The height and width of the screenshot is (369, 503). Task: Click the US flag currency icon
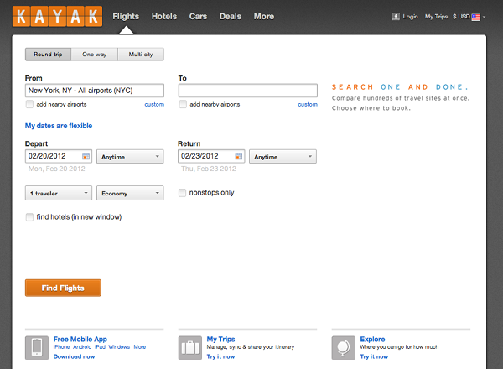click(475, 17)
